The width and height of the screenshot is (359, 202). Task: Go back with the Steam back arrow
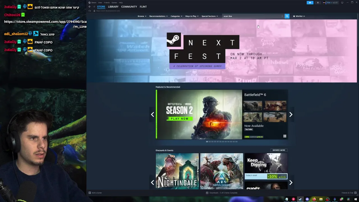(x=90, y=7)
